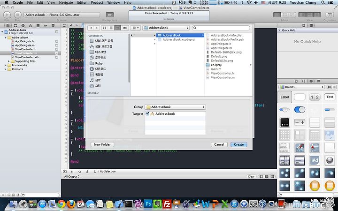Click the Cancel button in dialog

(x=219, y=144)
